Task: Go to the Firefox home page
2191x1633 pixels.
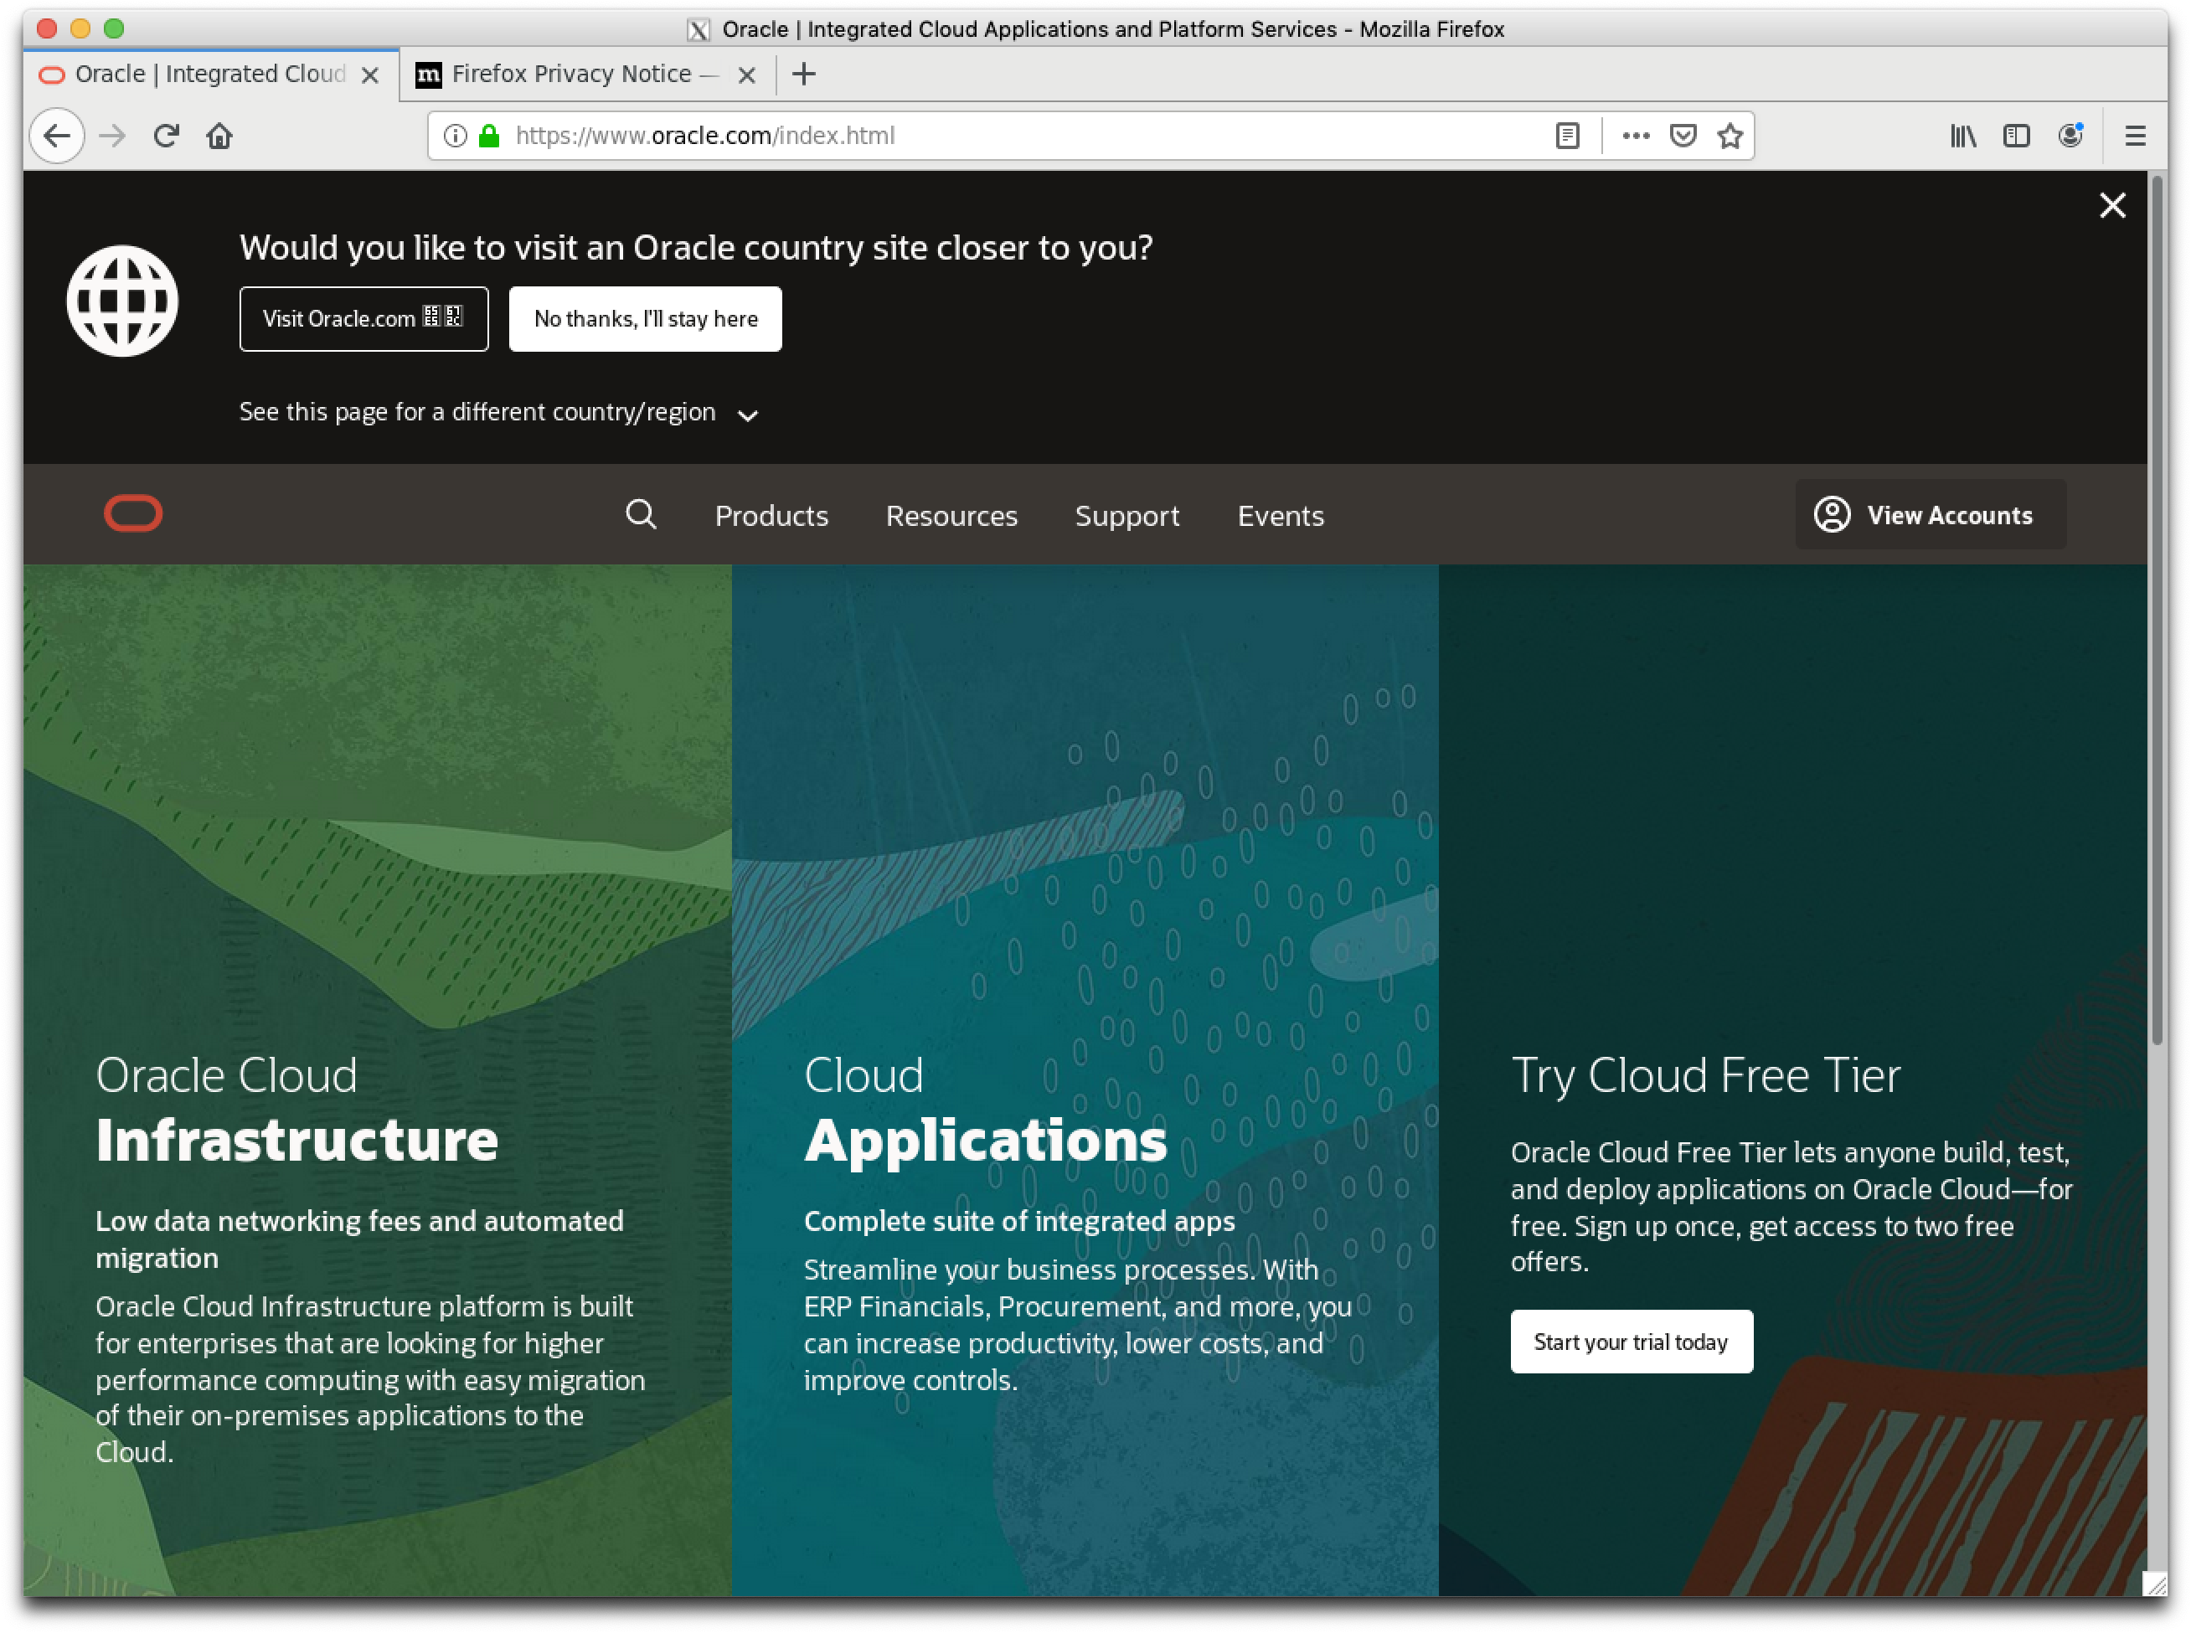Action: pos(219,136)
